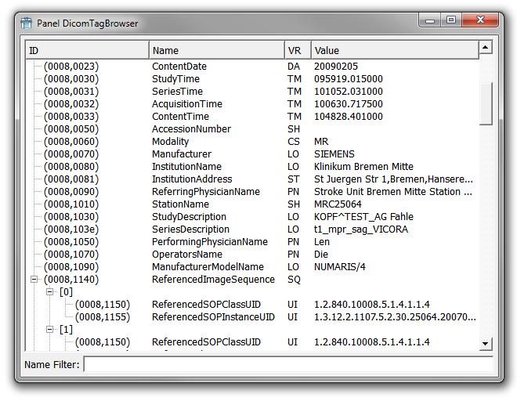Click the scroll down arrow
This screenshot has width=524, height=401.
pyautogui.click(x=486, y=343)
